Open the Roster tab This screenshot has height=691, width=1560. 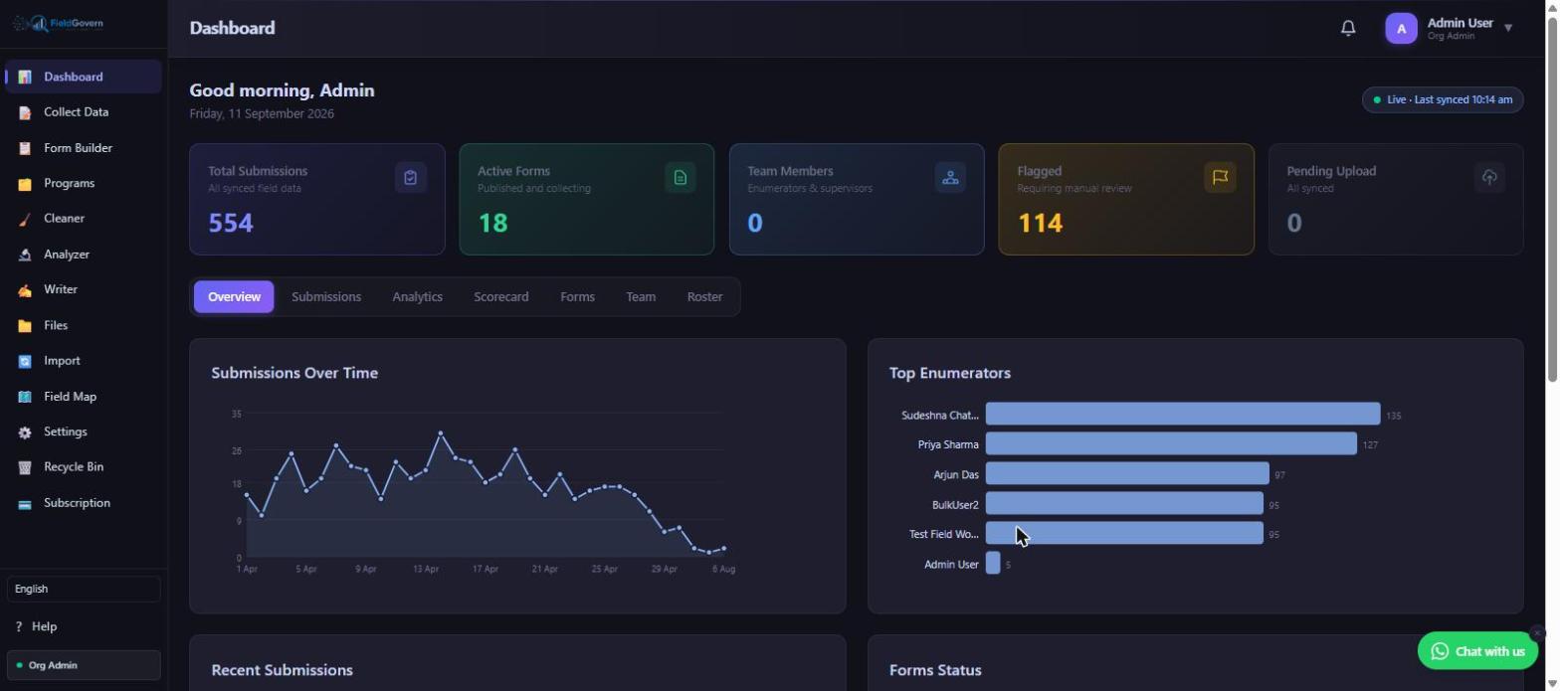[x=704, y=296]
